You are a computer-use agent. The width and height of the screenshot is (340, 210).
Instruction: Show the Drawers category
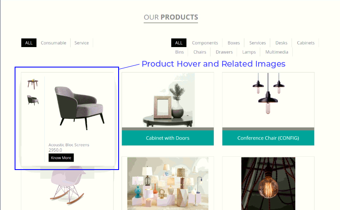click(224, 52)
